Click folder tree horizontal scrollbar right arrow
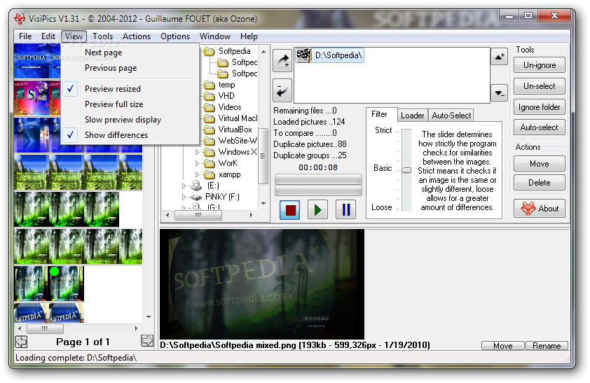This screenshot has width=590, height=383. tap(251, 216)
